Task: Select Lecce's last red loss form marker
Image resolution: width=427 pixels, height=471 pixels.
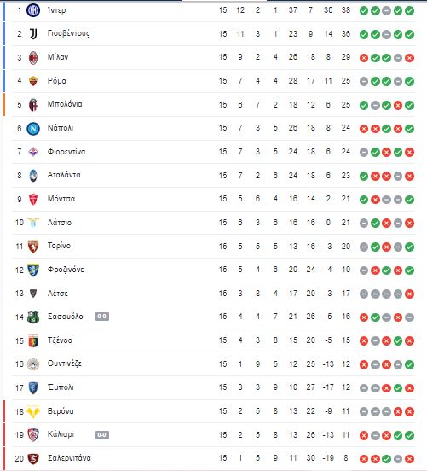Action: click(409, 294)
